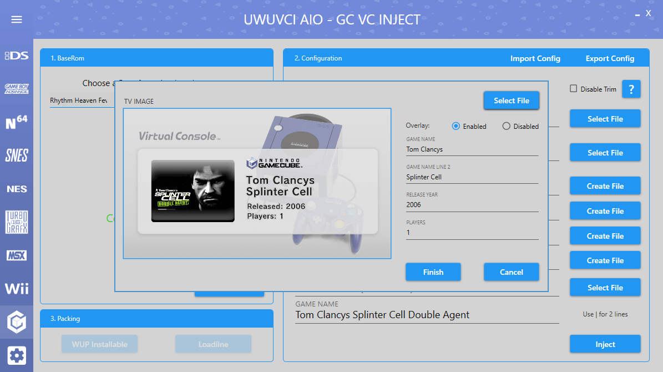
Task: Switch to SNES injection
Action: click(x=17, y=155)
